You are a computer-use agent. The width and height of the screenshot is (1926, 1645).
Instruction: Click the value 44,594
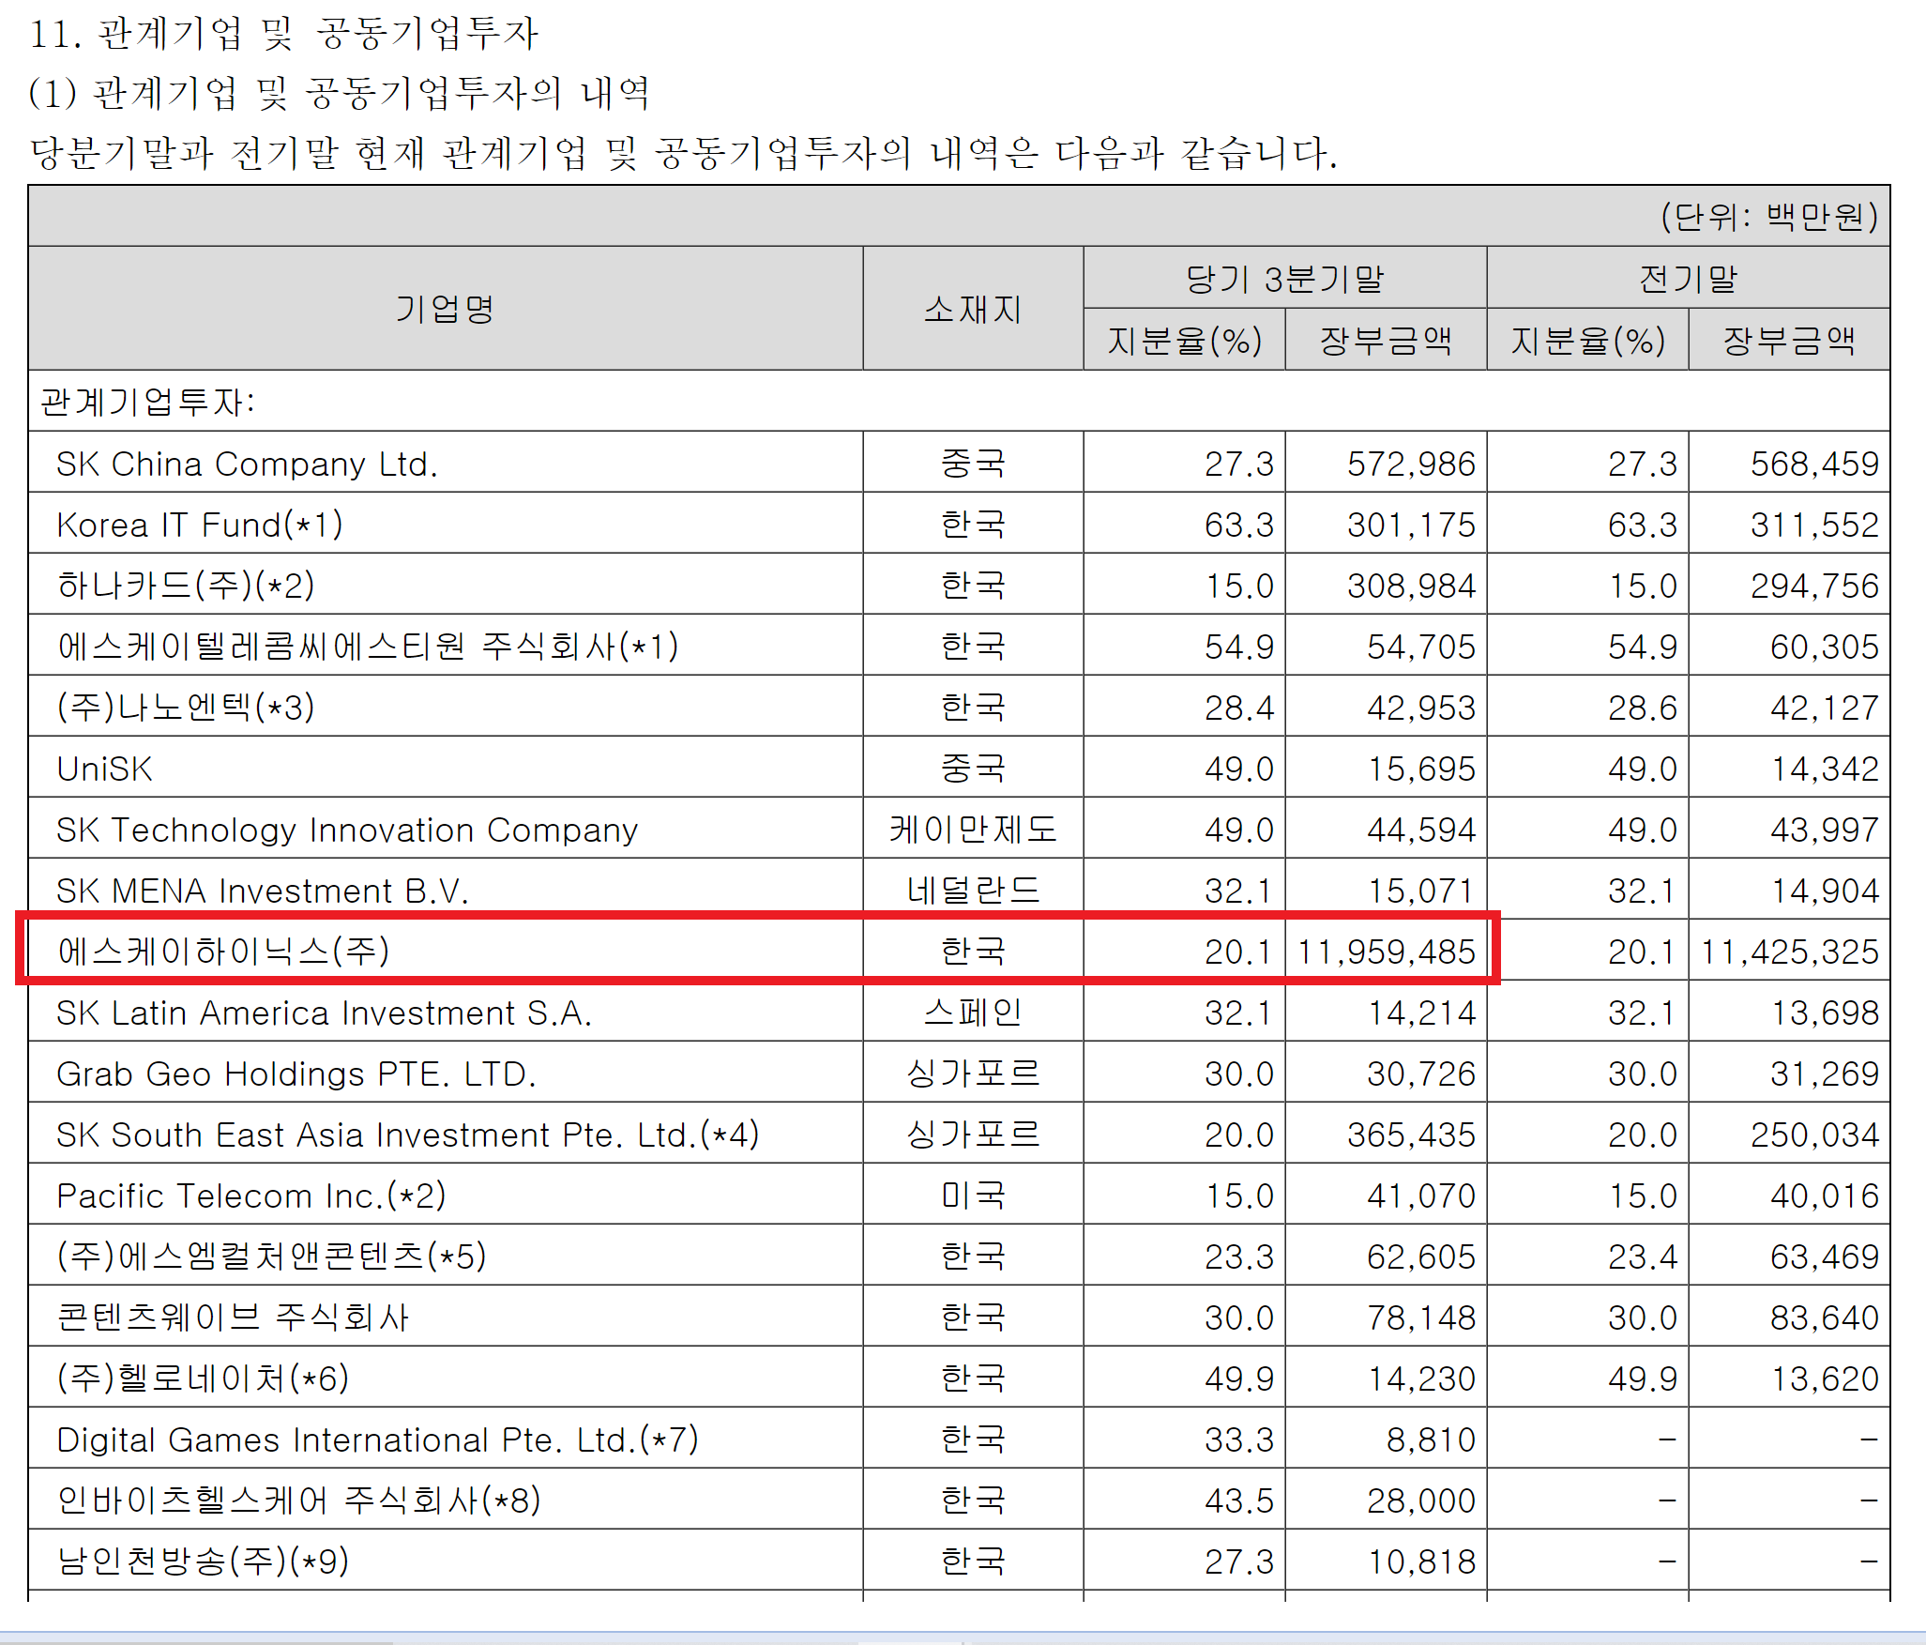coord(1420,830)
